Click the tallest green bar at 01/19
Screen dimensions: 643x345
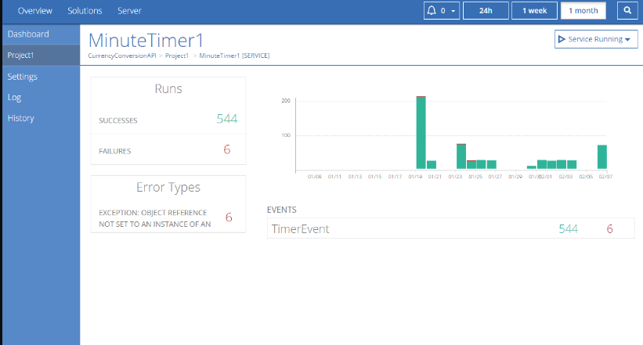click(421, 133)
